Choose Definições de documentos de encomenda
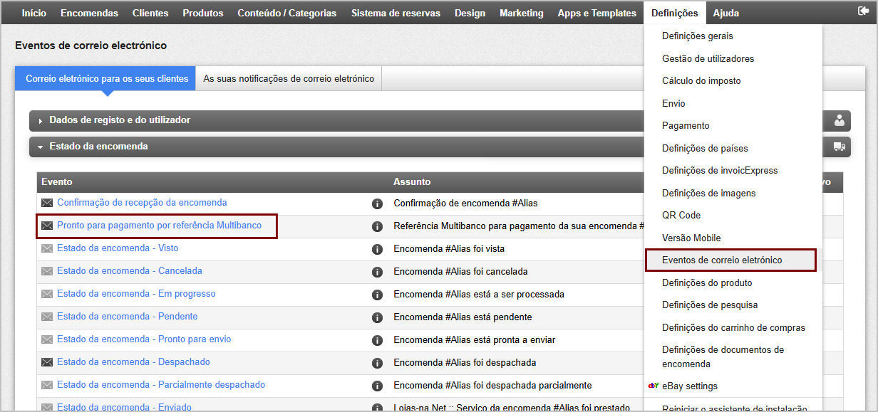Viewport: 878px width, 412px height. (723, 357)
